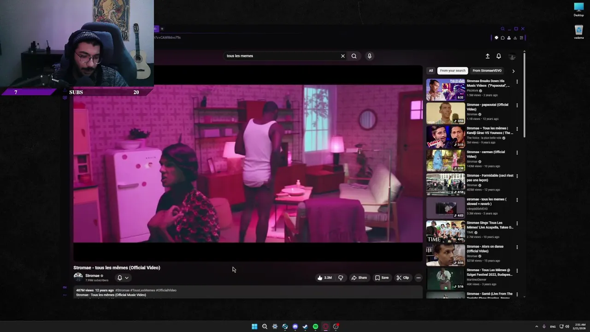Open the upload/create icon in YouTube header

pos(487,56)
